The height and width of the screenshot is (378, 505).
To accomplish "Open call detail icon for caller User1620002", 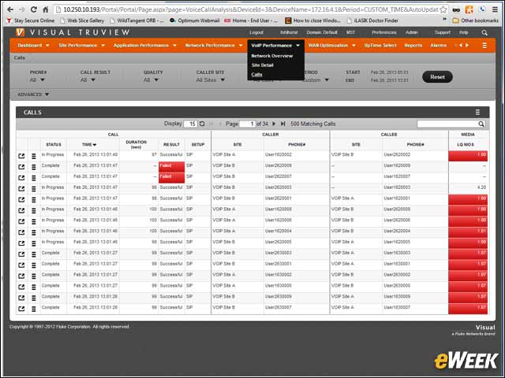I will (21, 156).
